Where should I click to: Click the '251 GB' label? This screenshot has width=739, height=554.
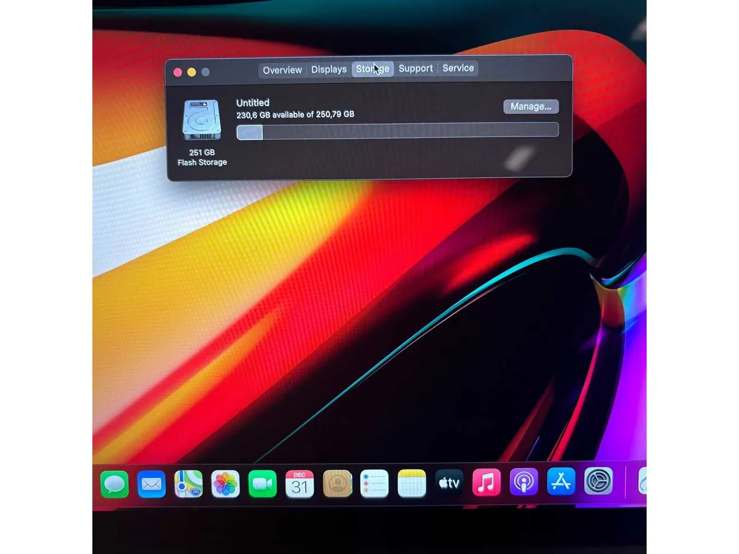[x=202, y=152]
